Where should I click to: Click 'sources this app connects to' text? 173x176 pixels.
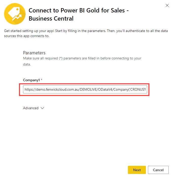click(27, 36)
